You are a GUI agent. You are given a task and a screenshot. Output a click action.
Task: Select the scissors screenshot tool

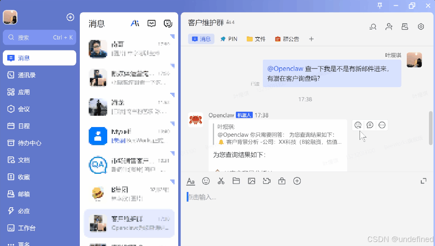(x=221, y=181)
